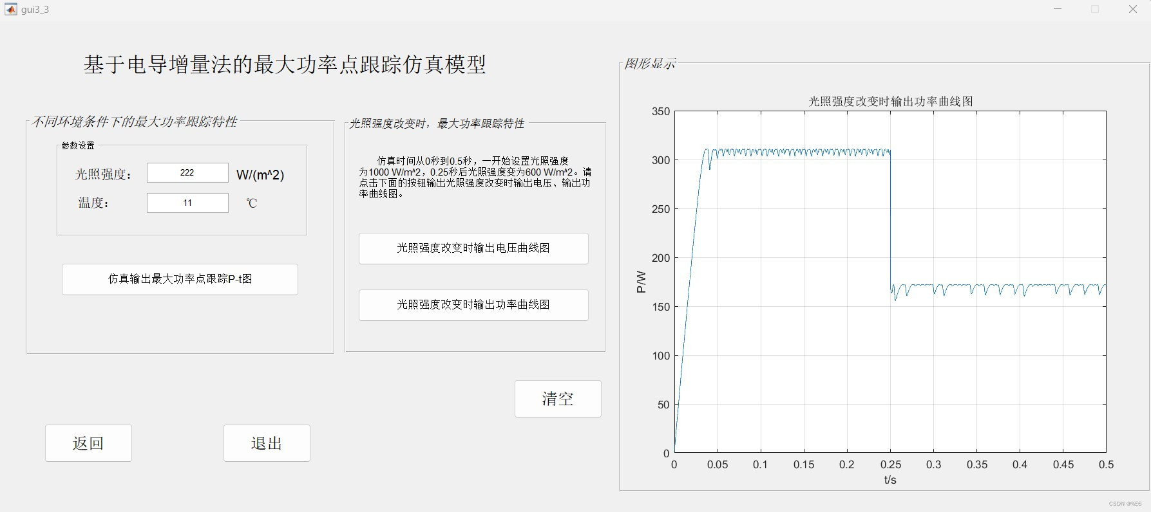
Task: Click the 350 y-axis tick label
Action: (x=661, y=111)
